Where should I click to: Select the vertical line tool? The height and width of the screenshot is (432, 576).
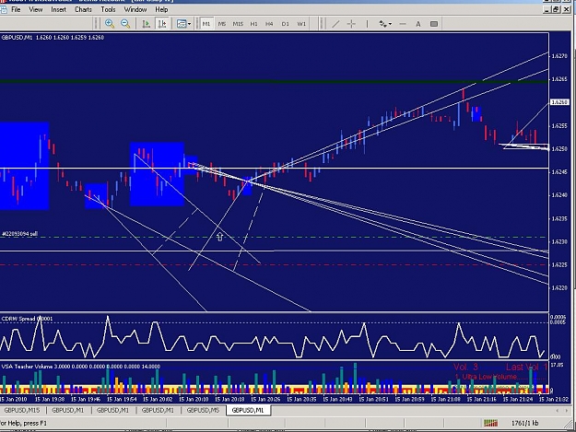click(x=367, y=24)
